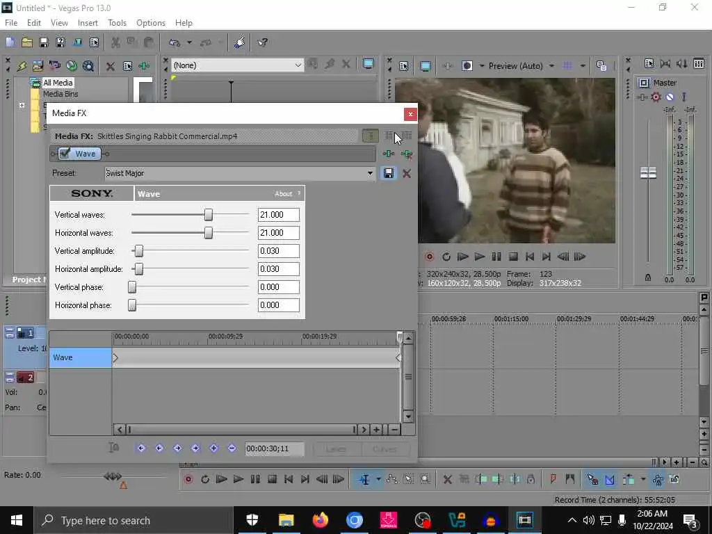Open the Auto Ripple mode dropdown arrow
Viewport: 712px width, 534px height.
(x=643, y=479)
